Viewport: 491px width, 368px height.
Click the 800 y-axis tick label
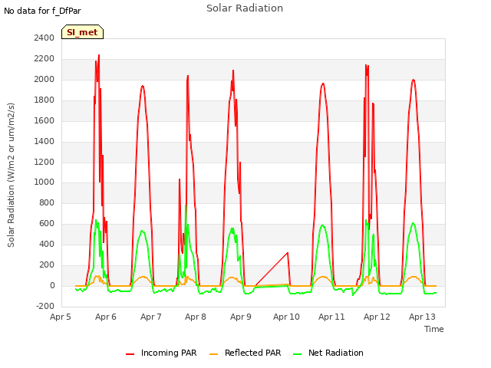point(47,202)
